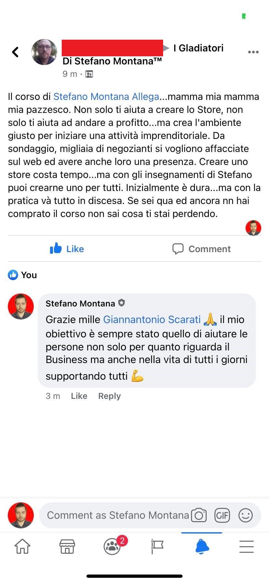Open the GIF picker
This screenshot has height=583, width=269.
coord(222,515)
